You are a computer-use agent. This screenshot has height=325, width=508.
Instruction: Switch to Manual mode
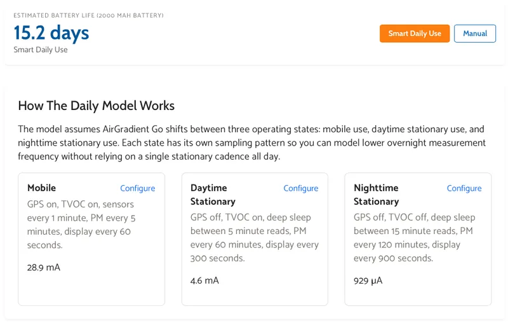pos(474,34)
